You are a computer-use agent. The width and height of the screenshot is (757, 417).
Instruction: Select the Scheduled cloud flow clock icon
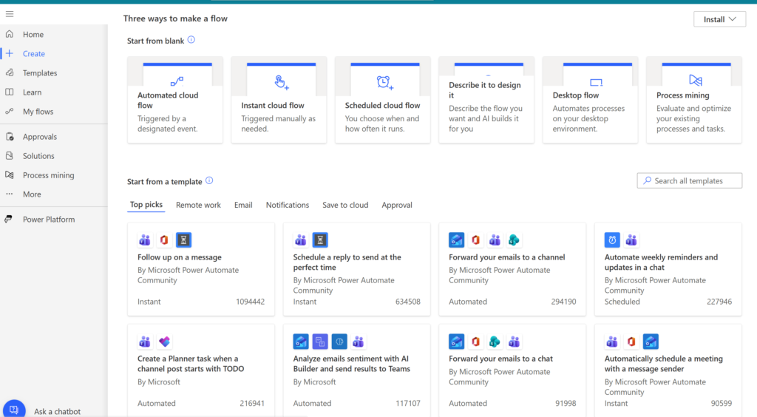coord(384,81)
